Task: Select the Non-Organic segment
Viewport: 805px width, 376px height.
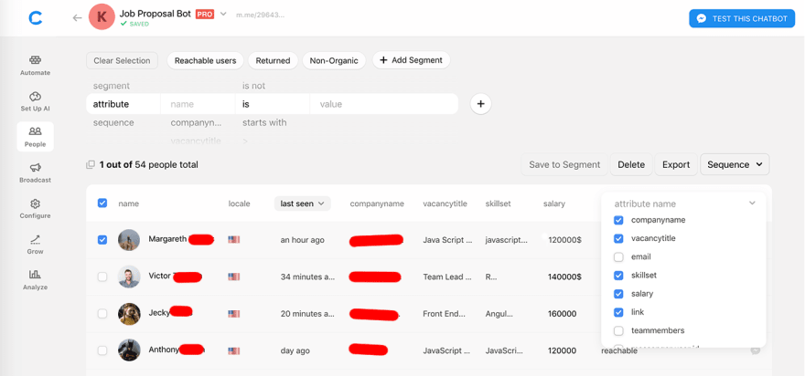Action: (334, 60)
